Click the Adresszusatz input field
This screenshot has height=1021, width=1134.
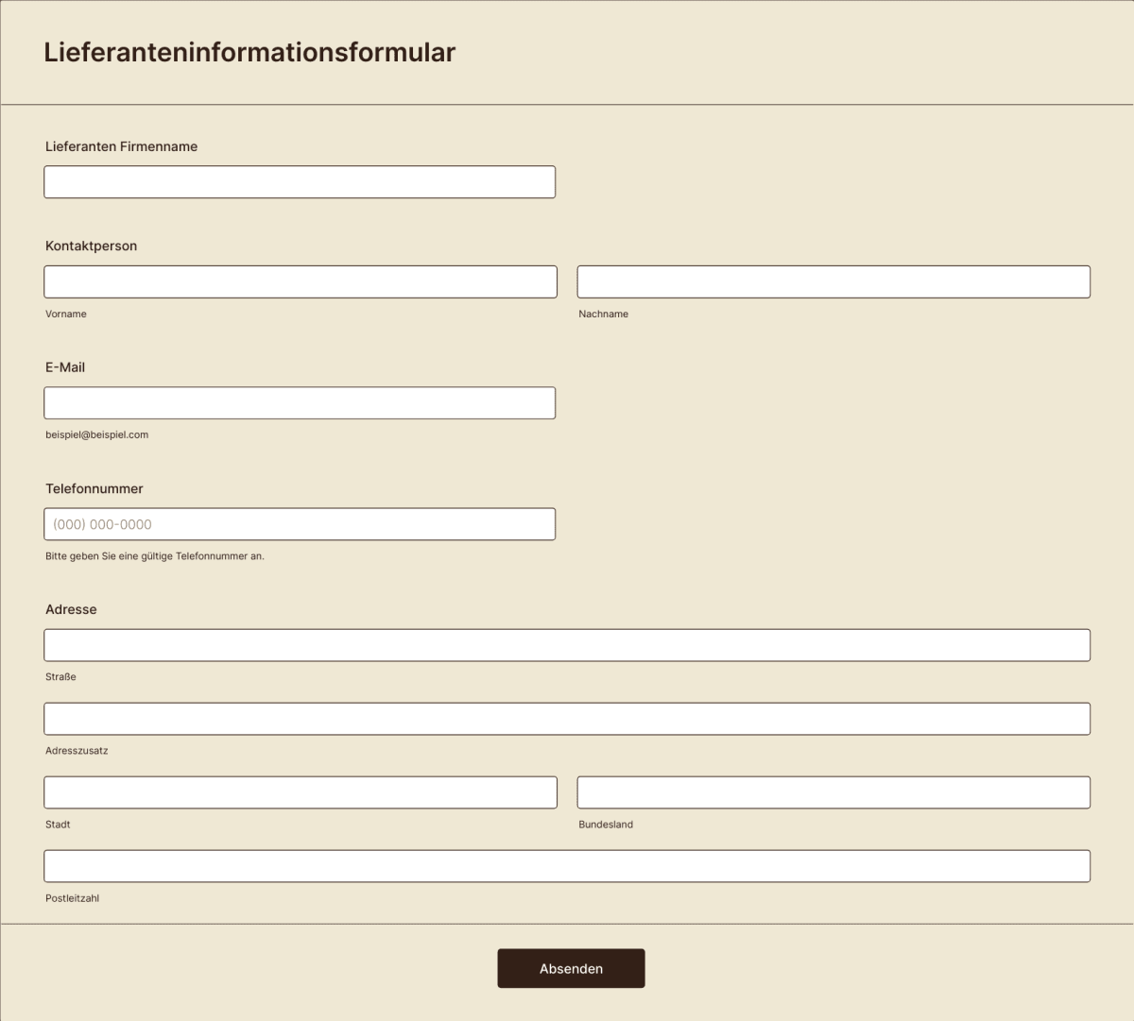click(567, 718)
